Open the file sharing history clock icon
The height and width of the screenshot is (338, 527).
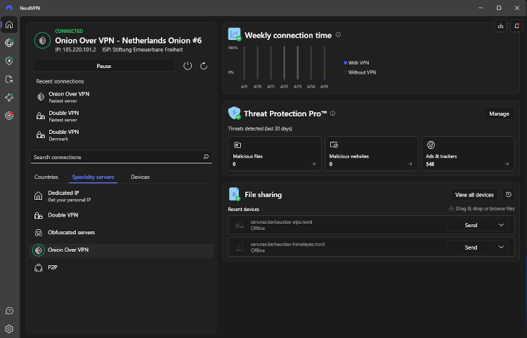(509, 194)
